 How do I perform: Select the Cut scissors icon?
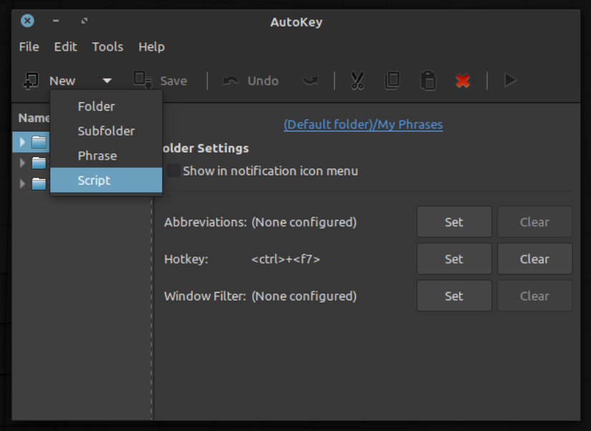click(356, 80)
